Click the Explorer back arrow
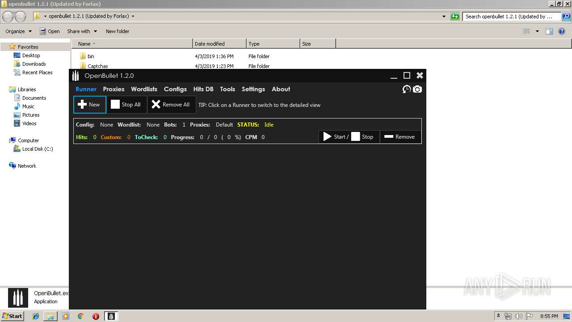Viewport: 572px width, 322px height. point(8,17)
